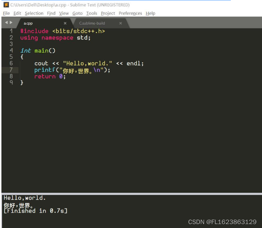This screenshot has width=262, height=228.
Task: Click line number 8 in the gutter
Action: tap(11, 76)
